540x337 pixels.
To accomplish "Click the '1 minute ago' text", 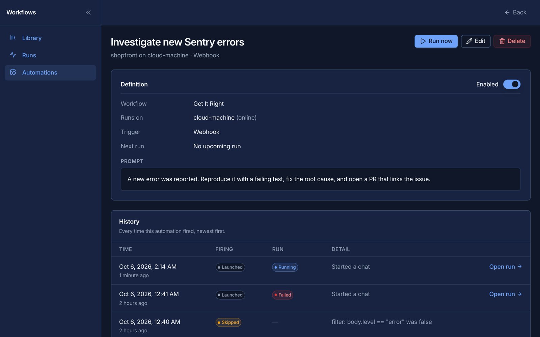I will (134, 275).
